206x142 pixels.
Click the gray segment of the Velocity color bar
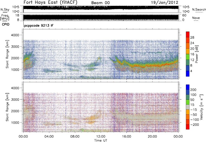tap(188, 107)
